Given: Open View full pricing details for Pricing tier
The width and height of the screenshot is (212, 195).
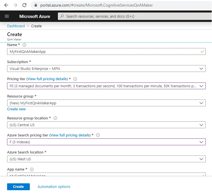Looking at the screenshot, I should 47,79.
